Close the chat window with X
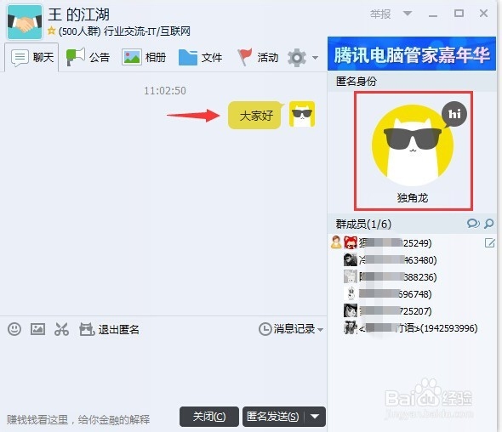The height and width of the screenshot is (432, 502). point(483,14)
